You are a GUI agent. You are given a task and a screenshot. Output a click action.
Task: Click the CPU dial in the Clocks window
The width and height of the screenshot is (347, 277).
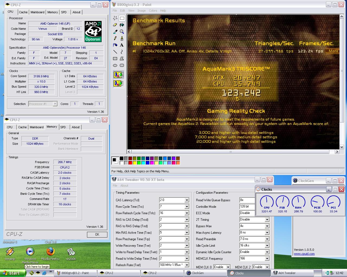click(x=267, y=203)
